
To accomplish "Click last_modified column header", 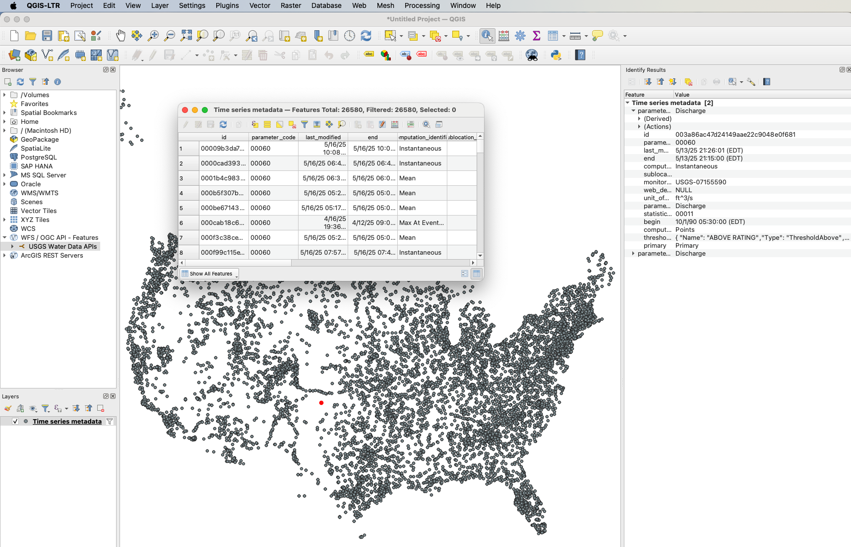I will pyautogui.click(x=323, y=137).
